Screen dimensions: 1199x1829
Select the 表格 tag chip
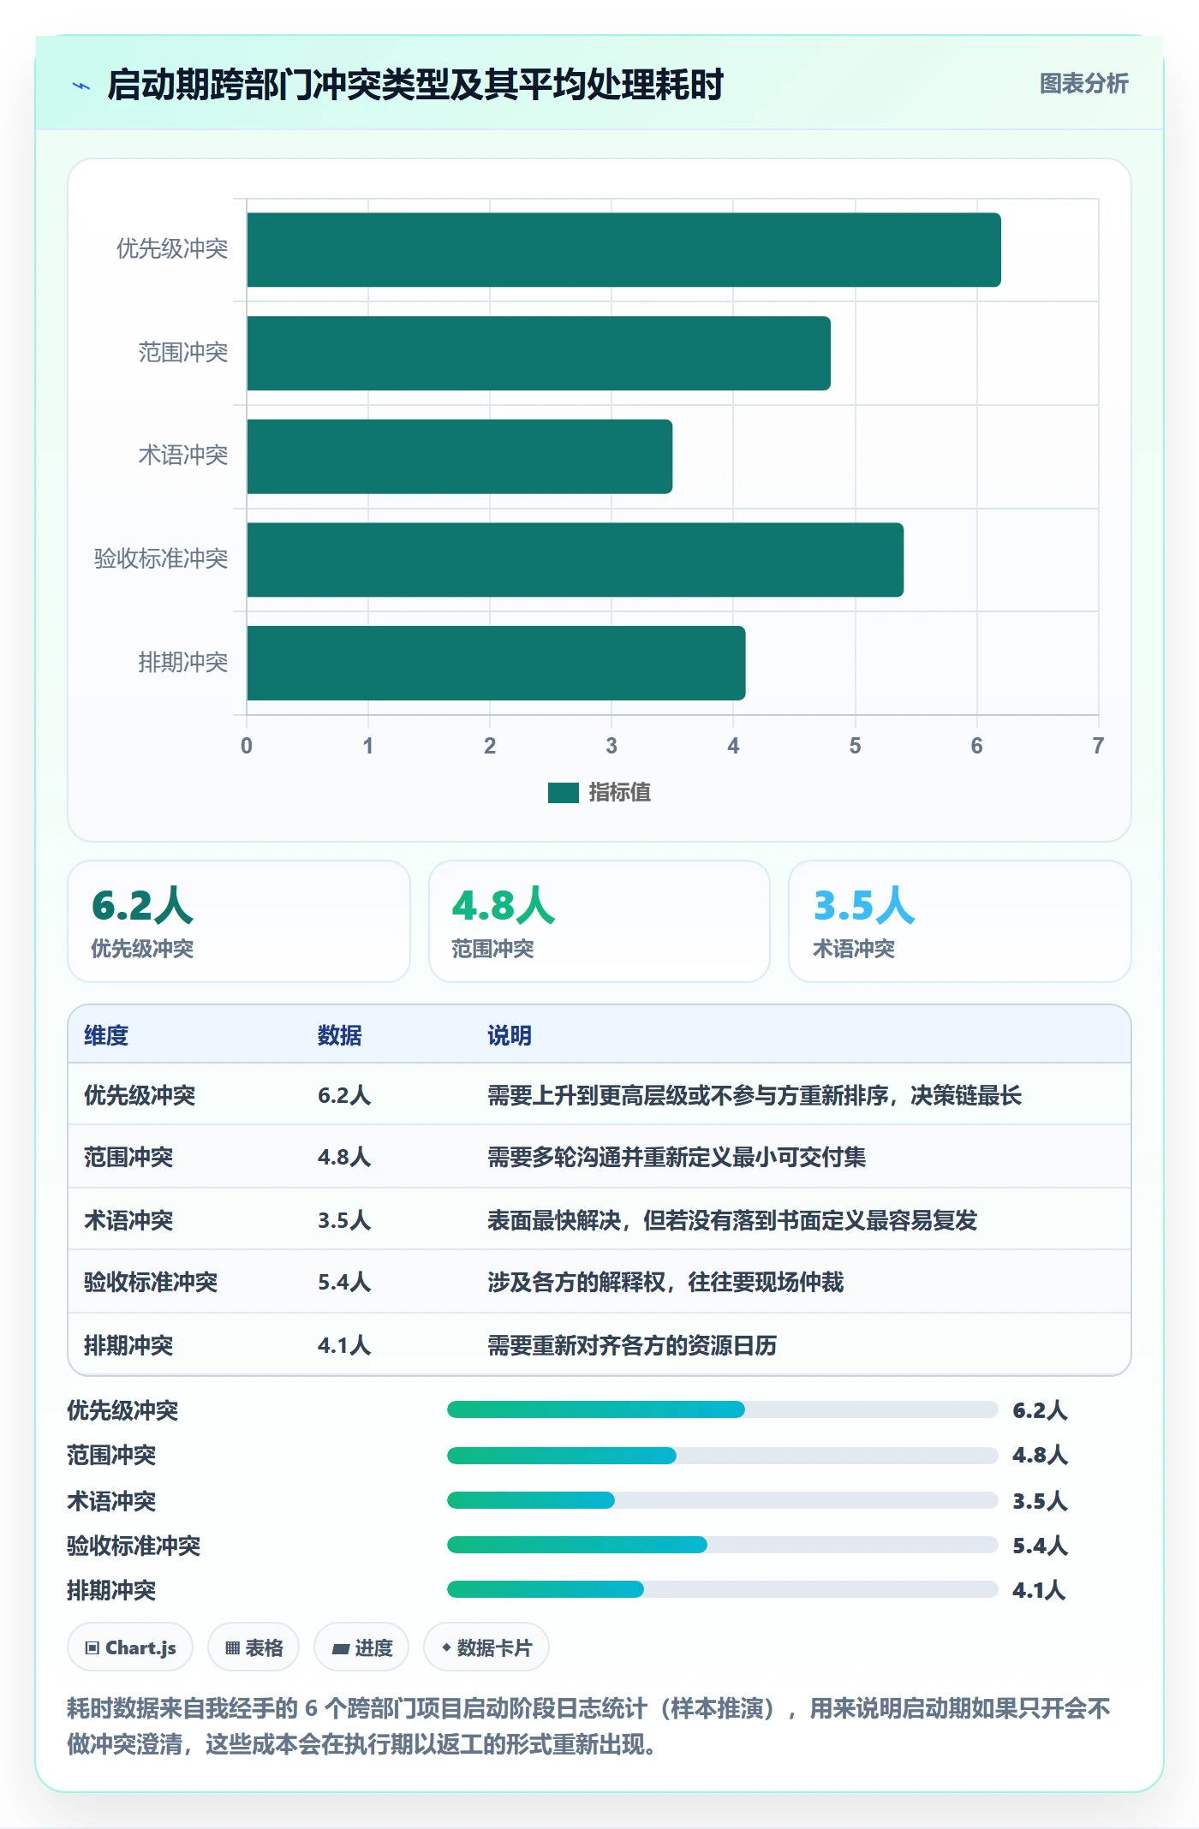[254, 1647]
